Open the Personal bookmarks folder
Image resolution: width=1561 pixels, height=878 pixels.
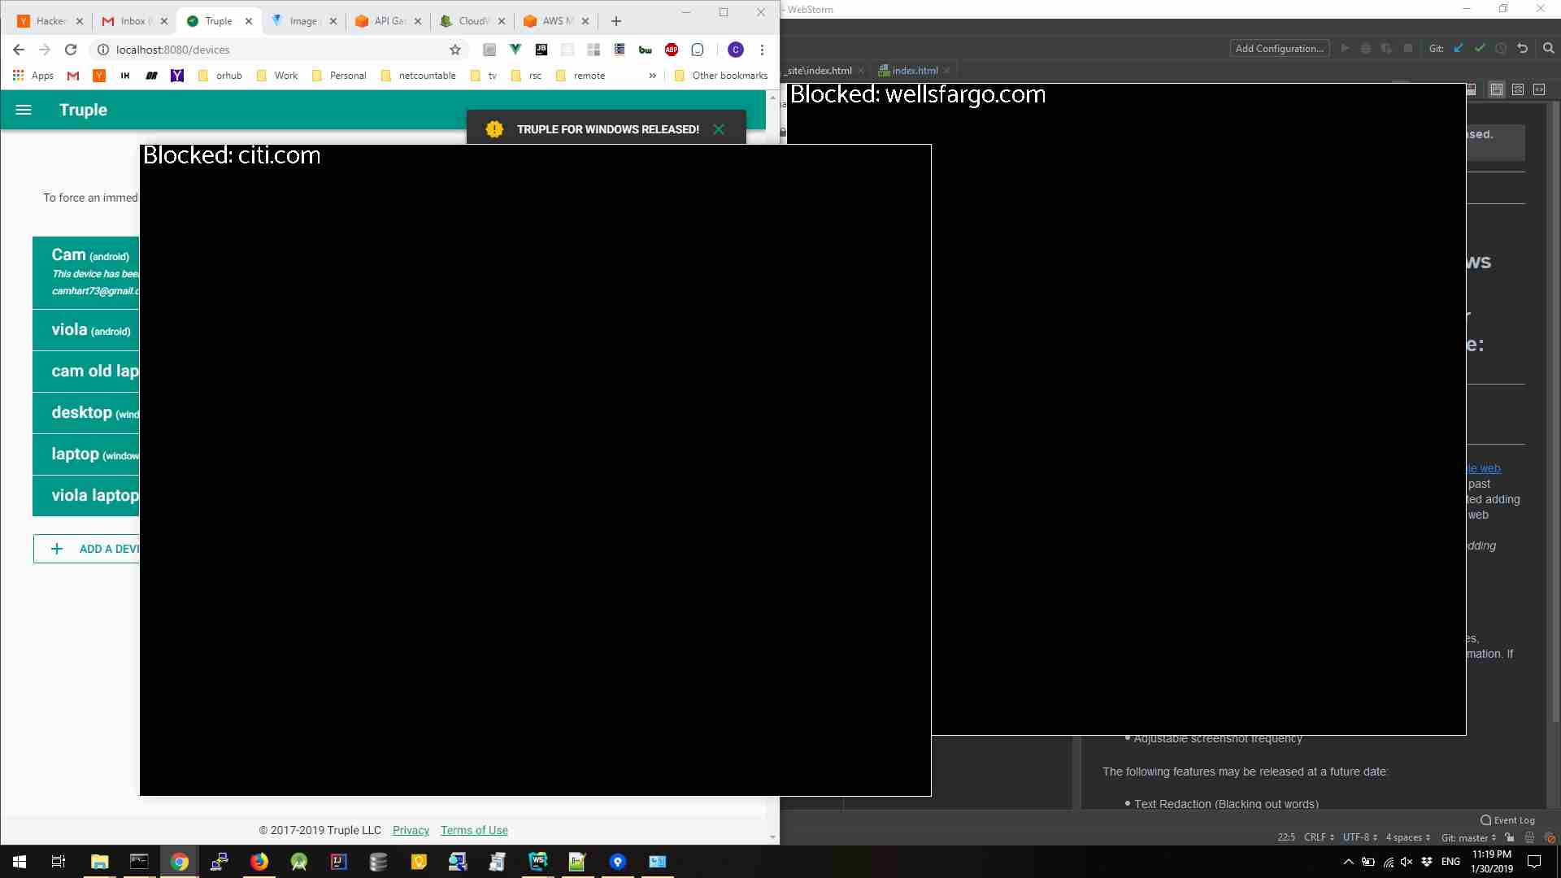point(339,76)
